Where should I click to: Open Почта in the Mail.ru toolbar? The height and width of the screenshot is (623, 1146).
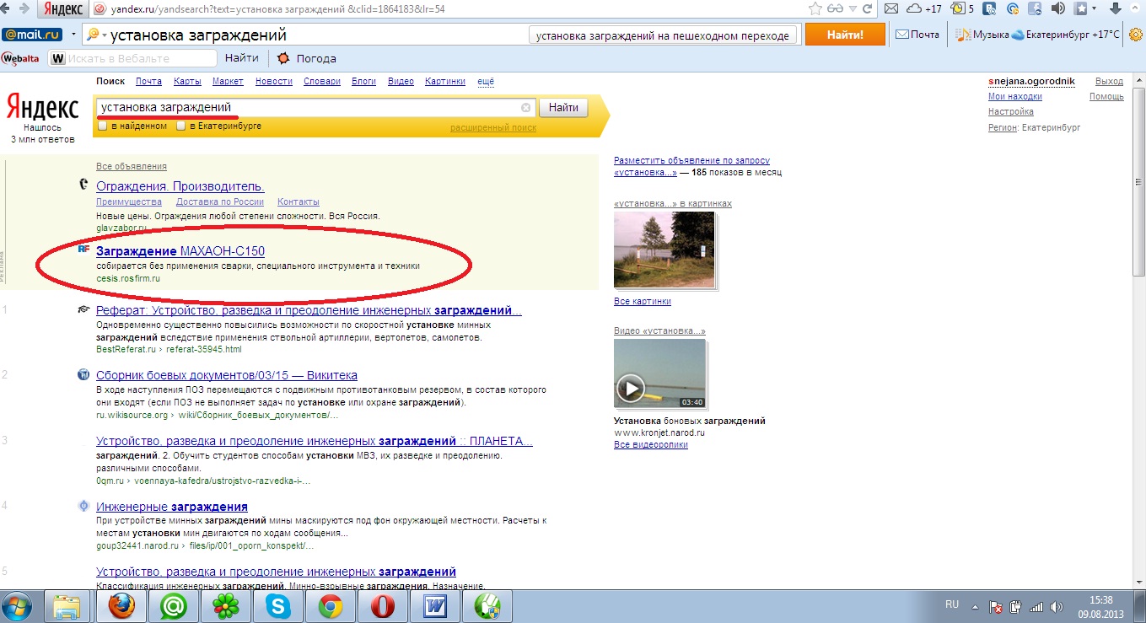(x=917, y=35)
